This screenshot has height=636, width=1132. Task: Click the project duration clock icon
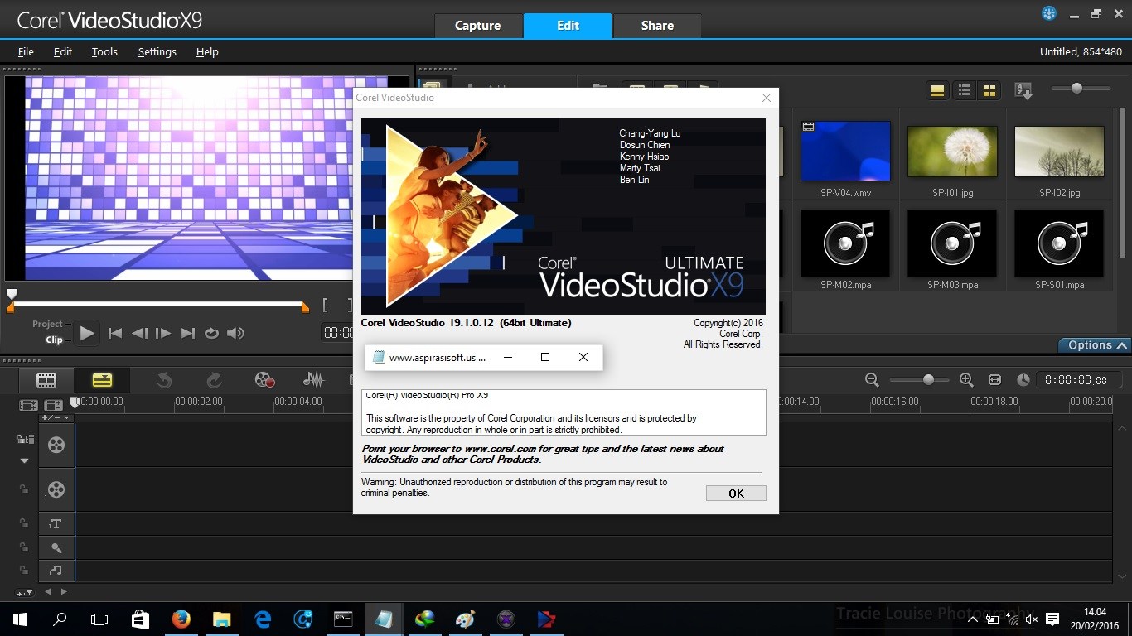pyautogui.click(x=1023, y=379)
